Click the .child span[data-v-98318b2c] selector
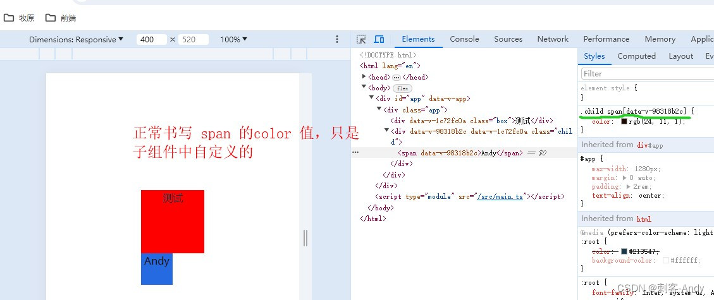Screen dimensions: 714x300 633,111
